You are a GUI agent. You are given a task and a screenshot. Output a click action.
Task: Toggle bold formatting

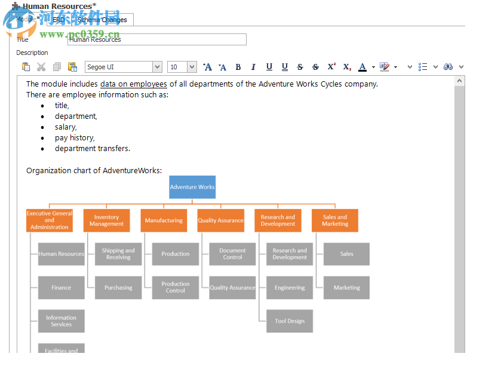point(238,67)
